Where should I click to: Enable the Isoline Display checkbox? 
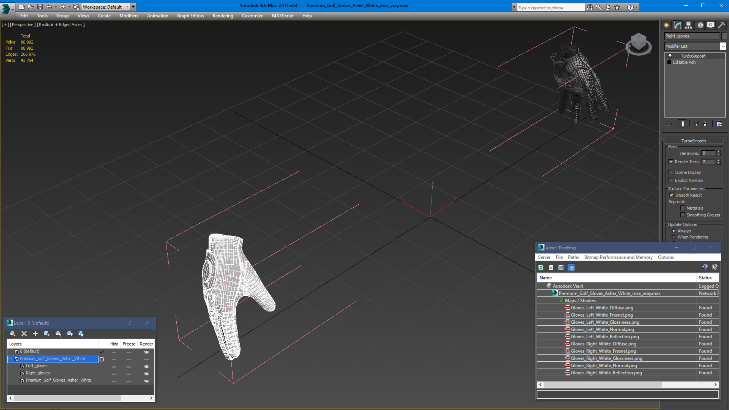pos(671,172)
